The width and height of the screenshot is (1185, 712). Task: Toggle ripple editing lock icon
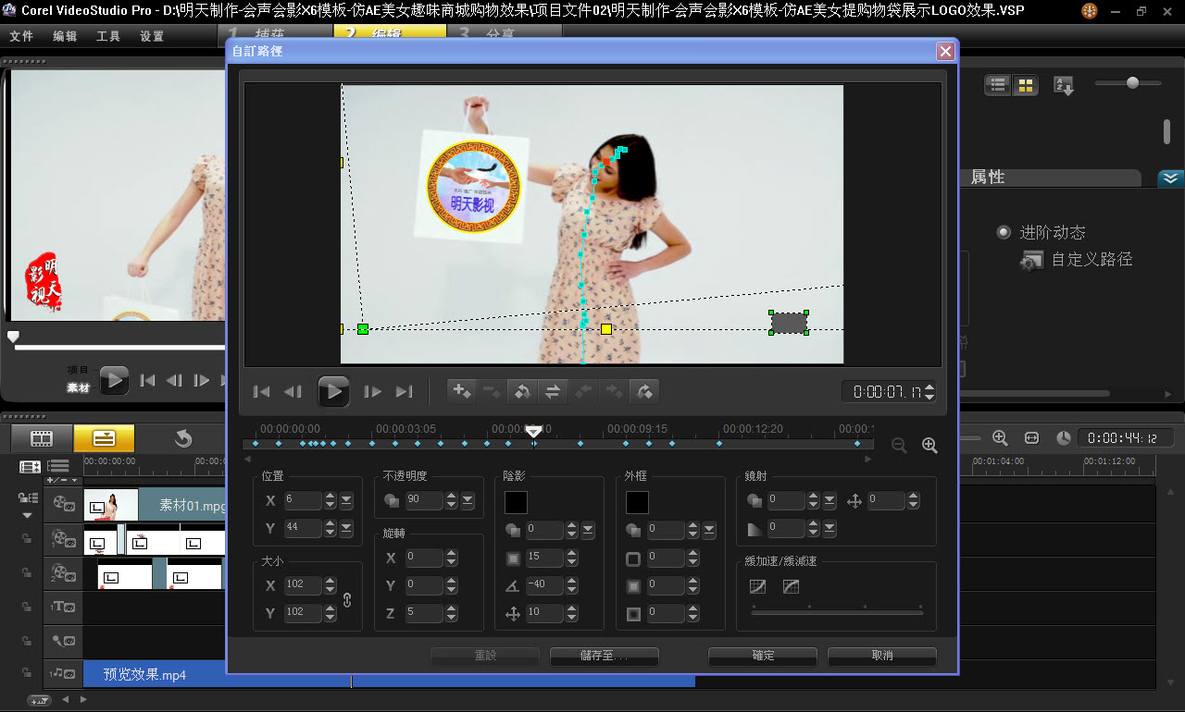[x=27, y=497]
